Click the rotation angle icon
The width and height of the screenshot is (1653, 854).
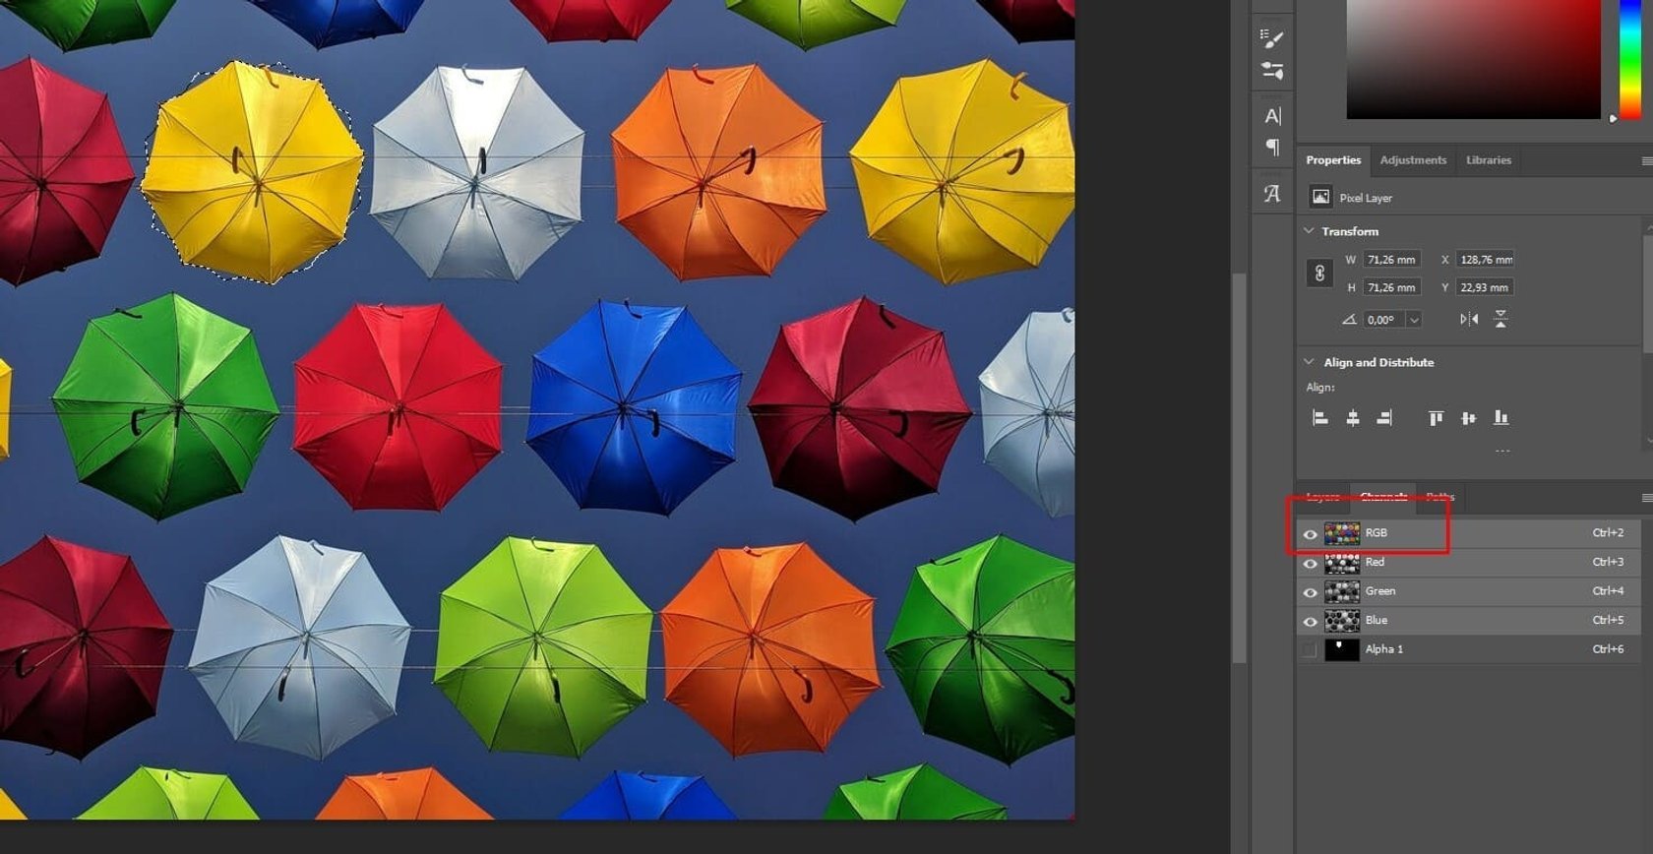1349,319
